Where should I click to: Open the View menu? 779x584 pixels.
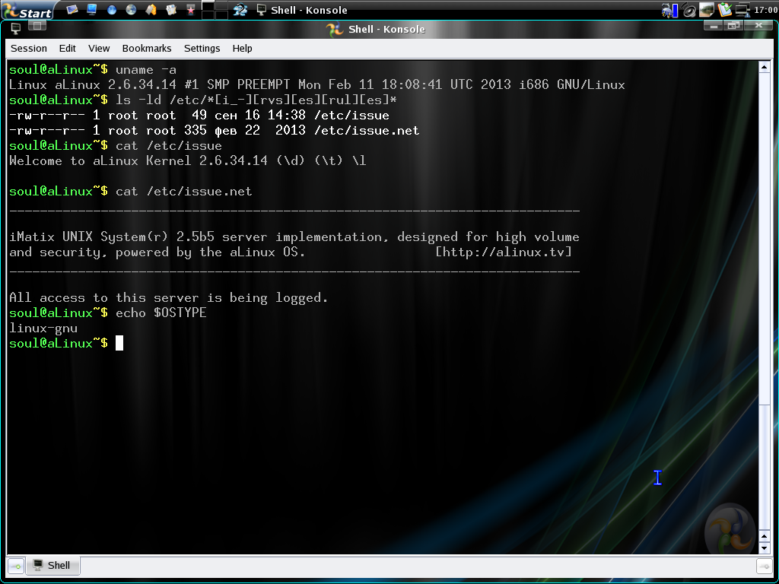(x=99, y=48)
